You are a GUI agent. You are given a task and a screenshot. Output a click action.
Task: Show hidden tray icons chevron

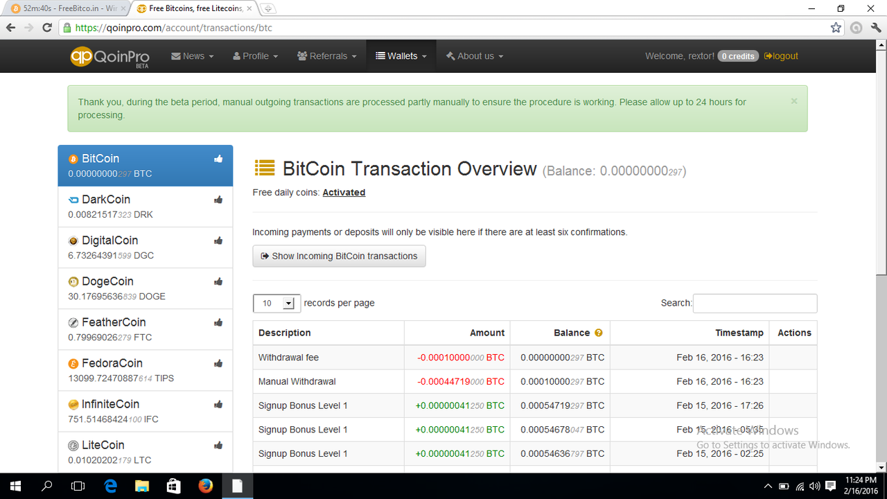click(x=769, y=486)
